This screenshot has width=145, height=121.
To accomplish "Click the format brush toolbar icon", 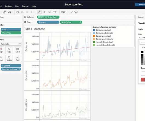I will [50, 12].
